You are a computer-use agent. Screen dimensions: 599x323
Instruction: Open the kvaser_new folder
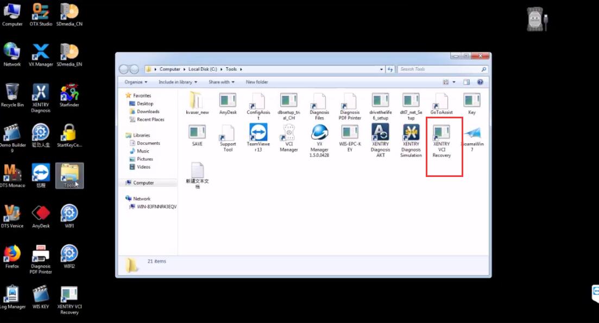point(197,104)
